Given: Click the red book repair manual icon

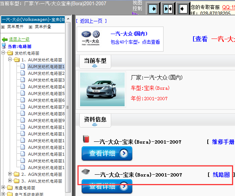Looking at the screenshot, I should [86, 139].
